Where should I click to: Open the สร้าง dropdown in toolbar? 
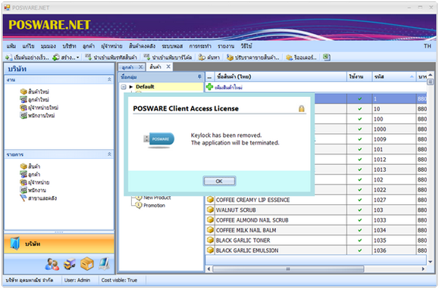pyautogui.click(x=66, y=57)
